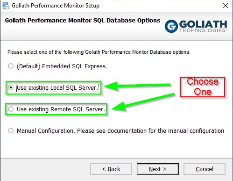Click the 'Use existing Remote SQL Server.' label

click(x=61, y=109)
